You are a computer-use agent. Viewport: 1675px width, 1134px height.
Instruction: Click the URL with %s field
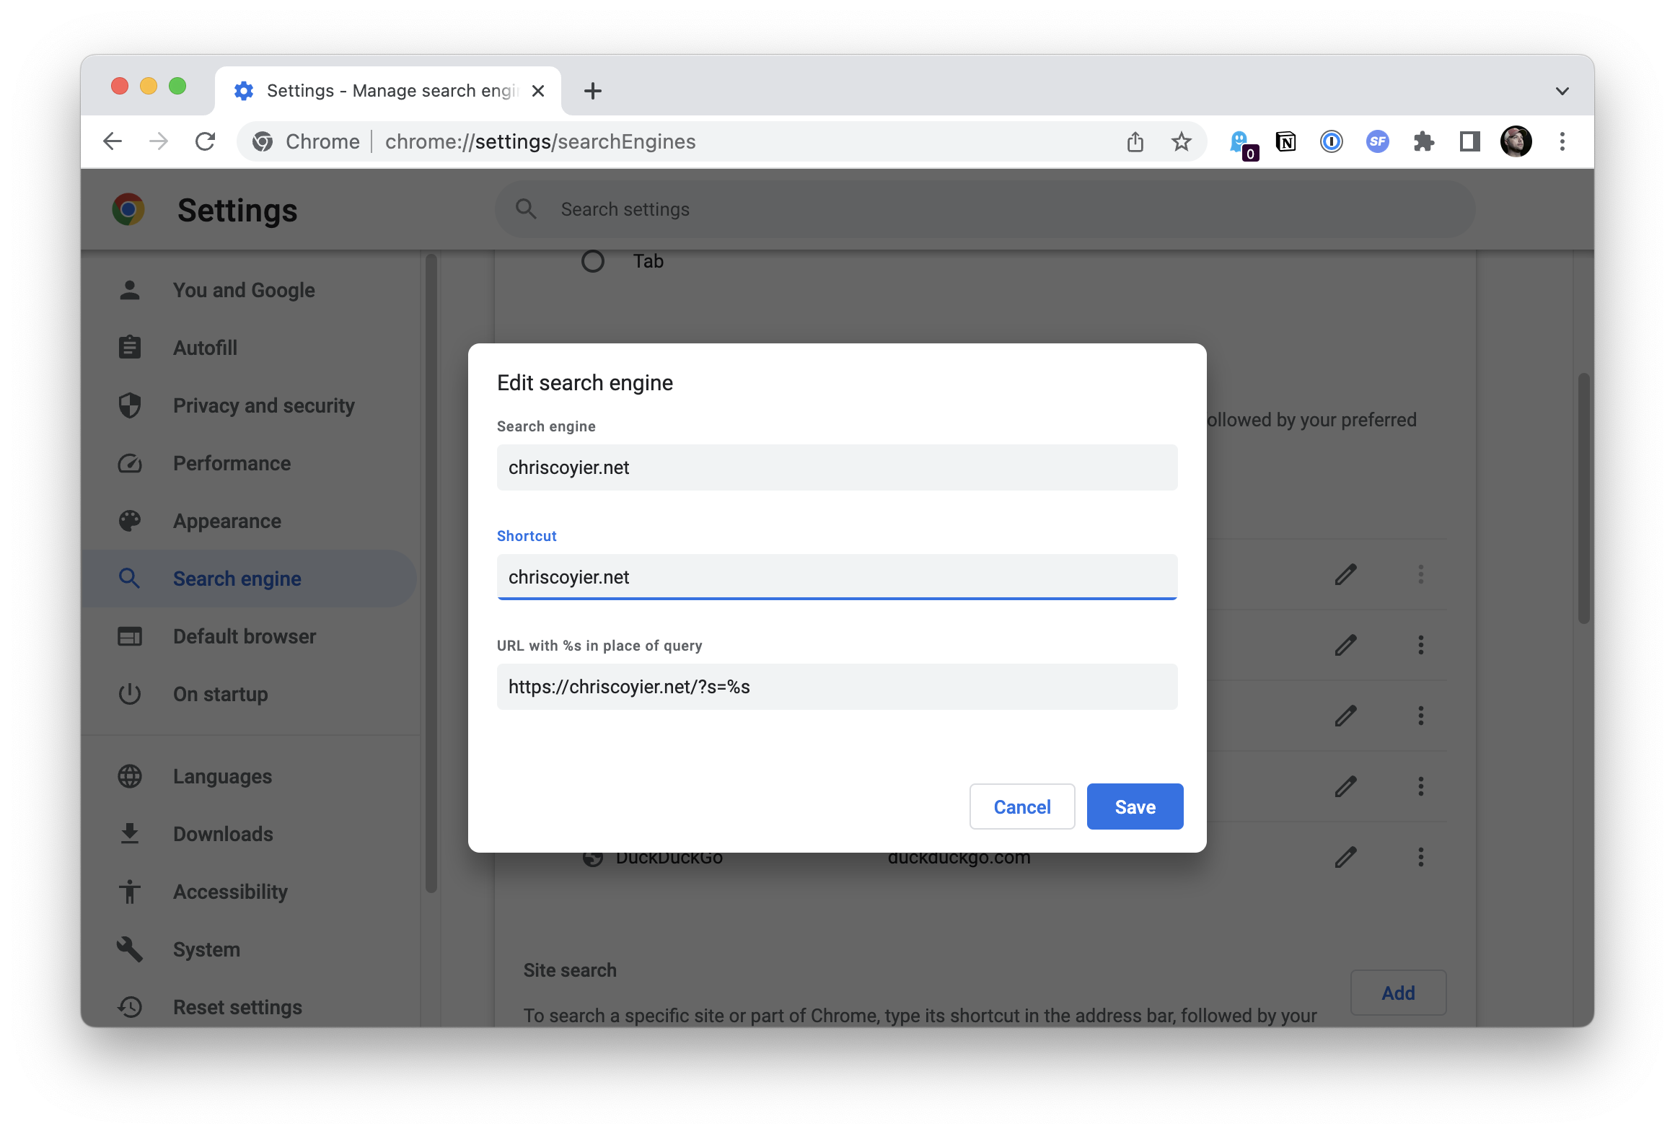(x=837, y=687)
